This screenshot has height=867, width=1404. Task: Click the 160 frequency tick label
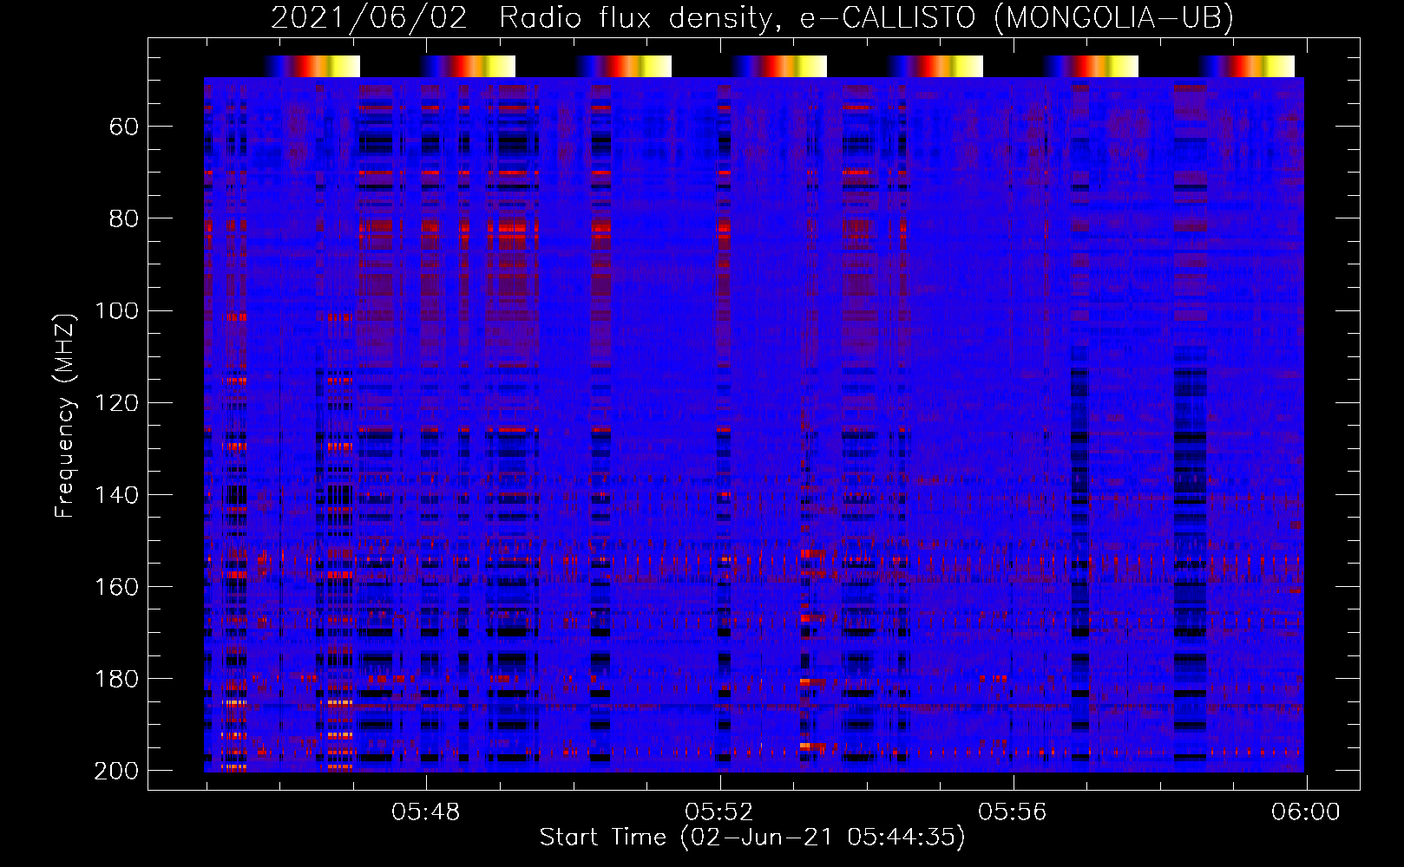click(x=117, y=586)
